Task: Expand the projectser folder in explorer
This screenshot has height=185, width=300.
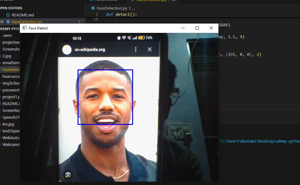Action: (x=11, y=42)
